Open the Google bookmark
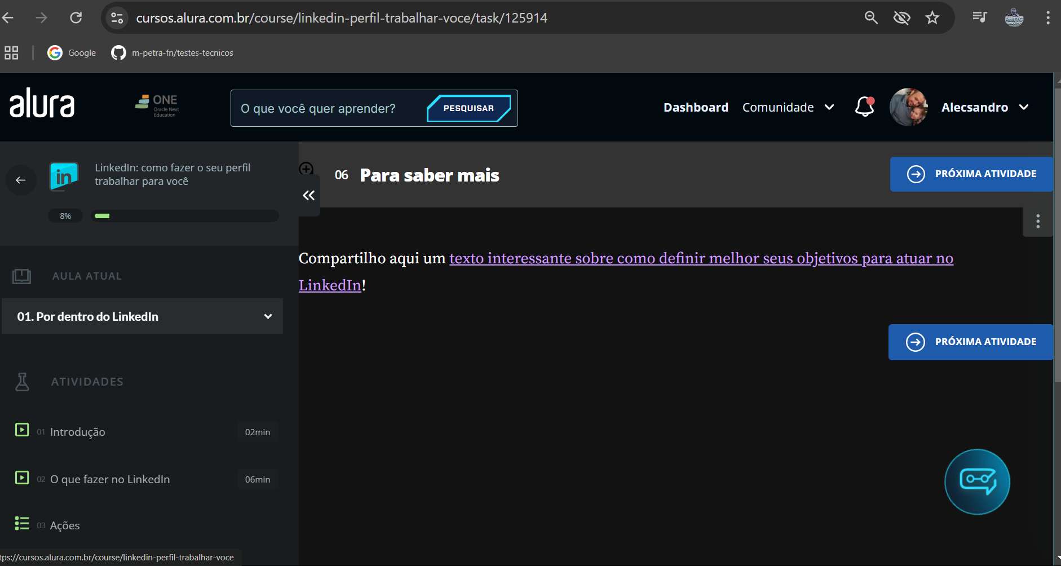 click(x=72, y=53)
